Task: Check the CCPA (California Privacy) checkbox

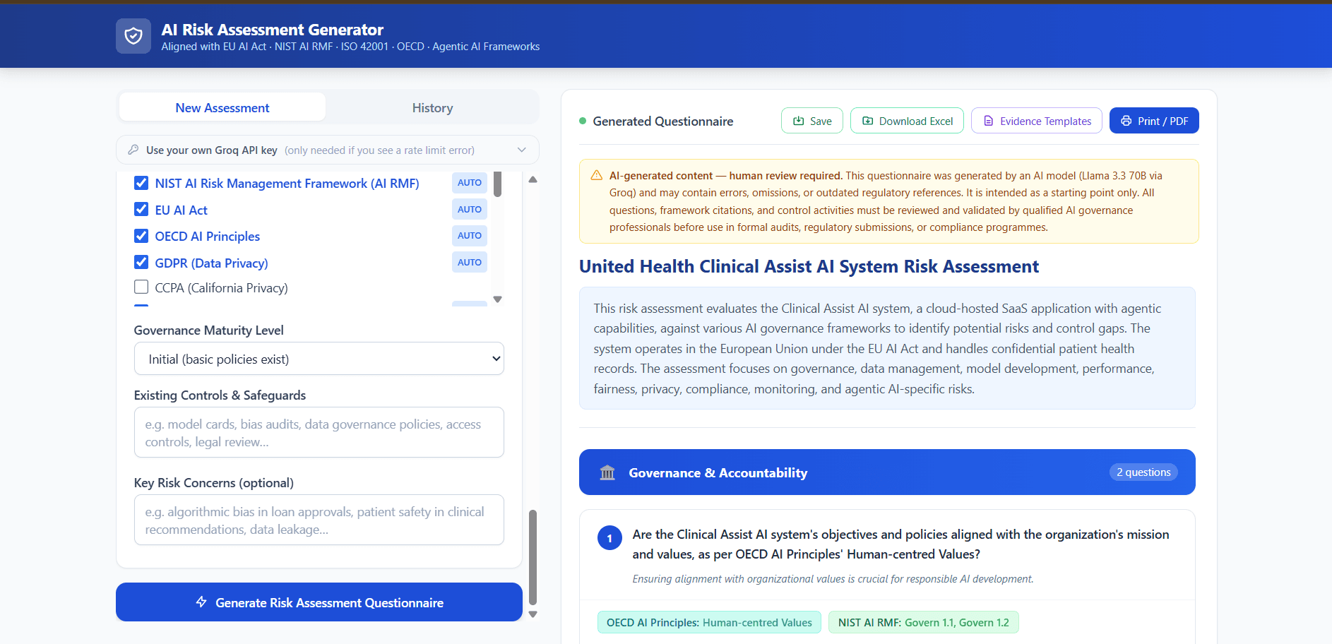Action: pos(141,287)
